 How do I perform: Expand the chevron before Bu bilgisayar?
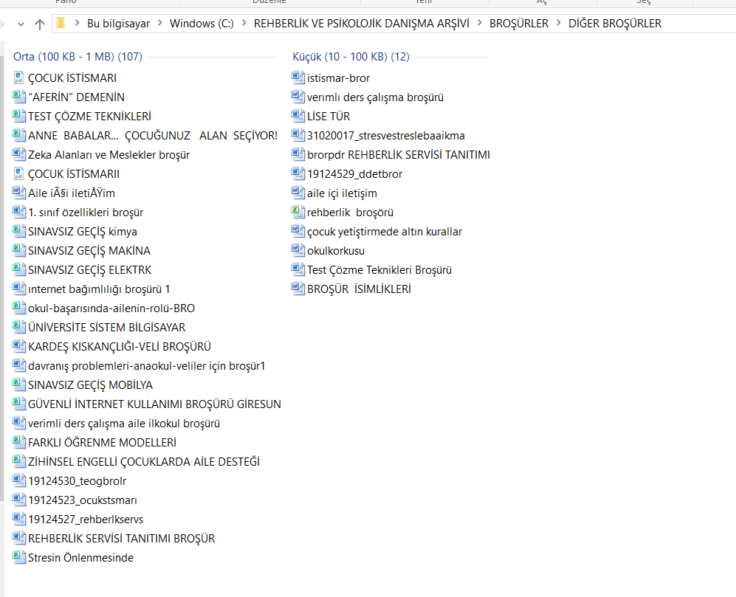78,23
